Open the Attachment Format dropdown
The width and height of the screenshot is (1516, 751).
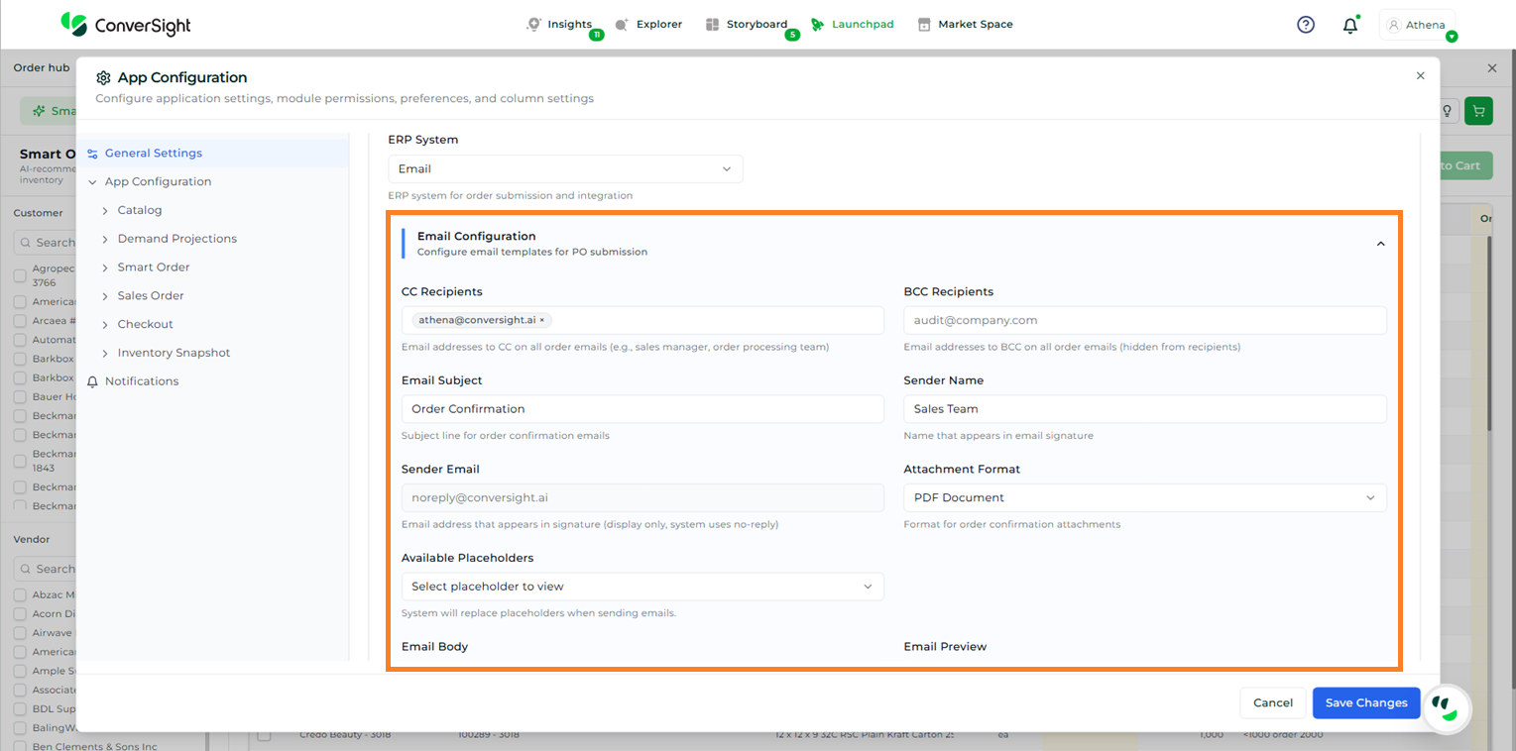1144,497
